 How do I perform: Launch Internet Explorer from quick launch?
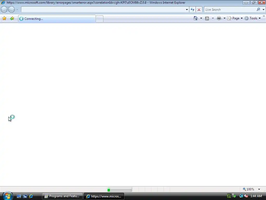[31, 196]
